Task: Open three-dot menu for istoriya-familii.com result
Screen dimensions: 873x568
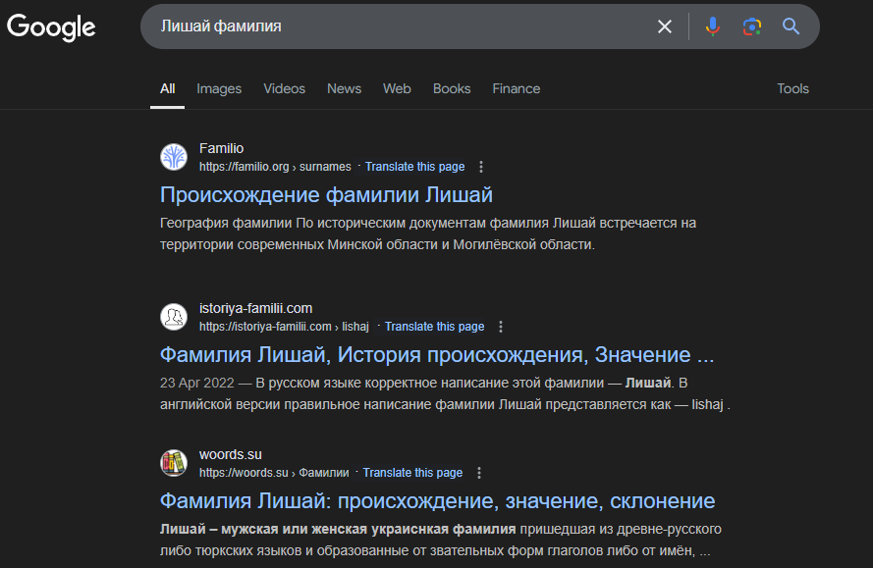Action: click(x=501, y=327)
